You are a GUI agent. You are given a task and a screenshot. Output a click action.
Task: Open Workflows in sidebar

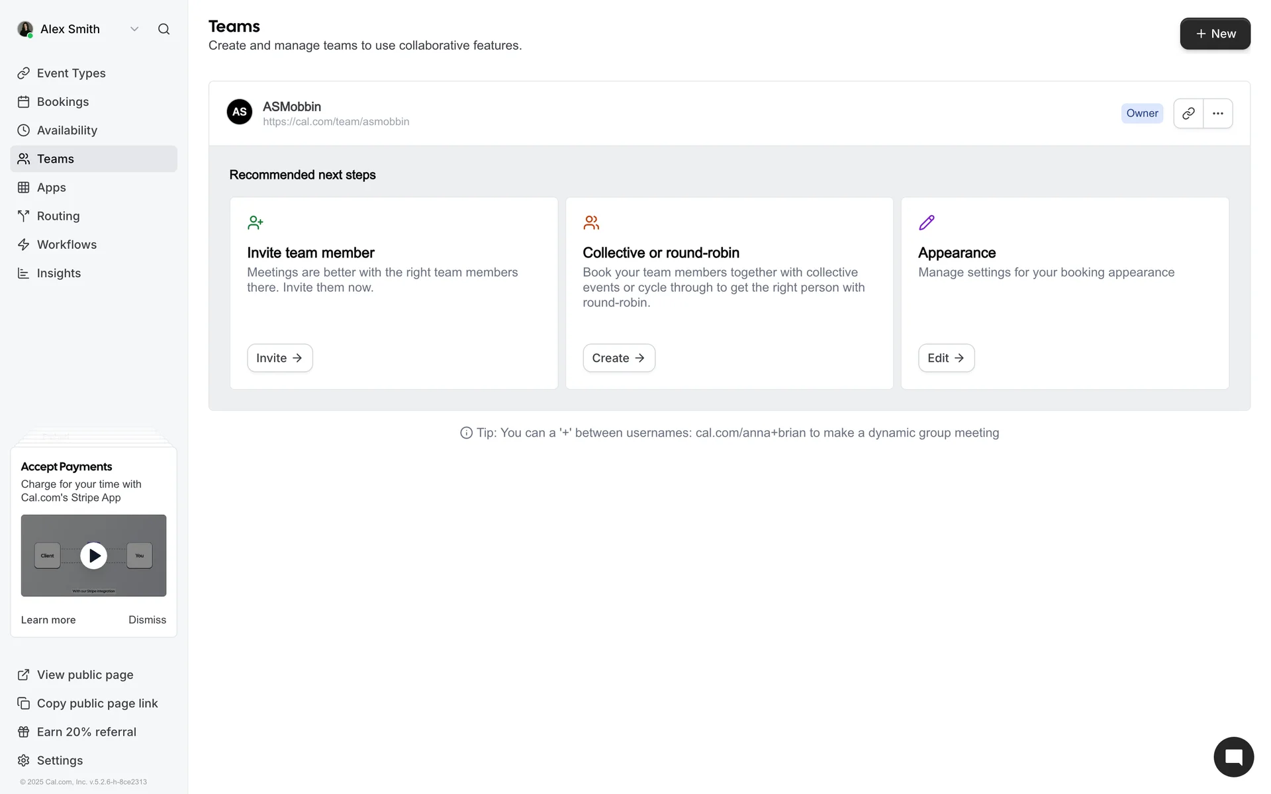point(67,245)
